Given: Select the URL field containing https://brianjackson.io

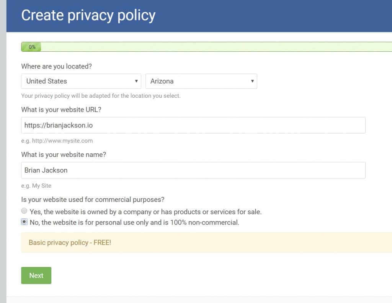Looking at the screenshot, I should coord(193,126).
